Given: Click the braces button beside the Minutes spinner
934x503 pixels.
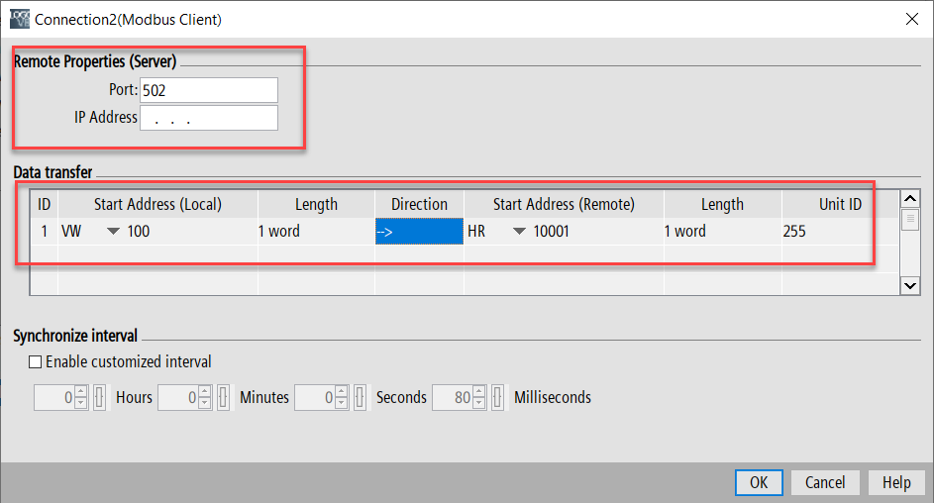Looking at the screenshot, I should click(224, 398).
